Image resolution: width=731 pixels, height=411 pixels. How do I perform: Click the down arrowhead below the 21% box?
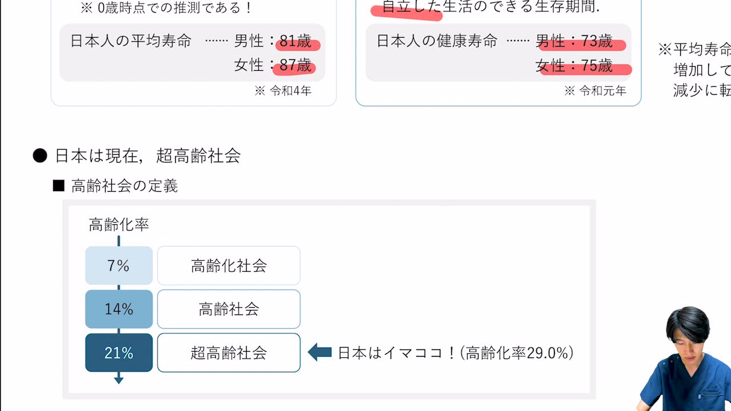click(119, 379)
